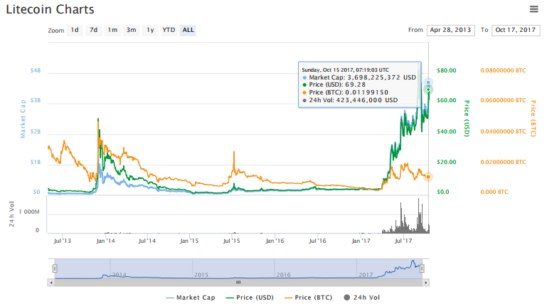Click navigator left scroll arrow

tap(51, 283)
